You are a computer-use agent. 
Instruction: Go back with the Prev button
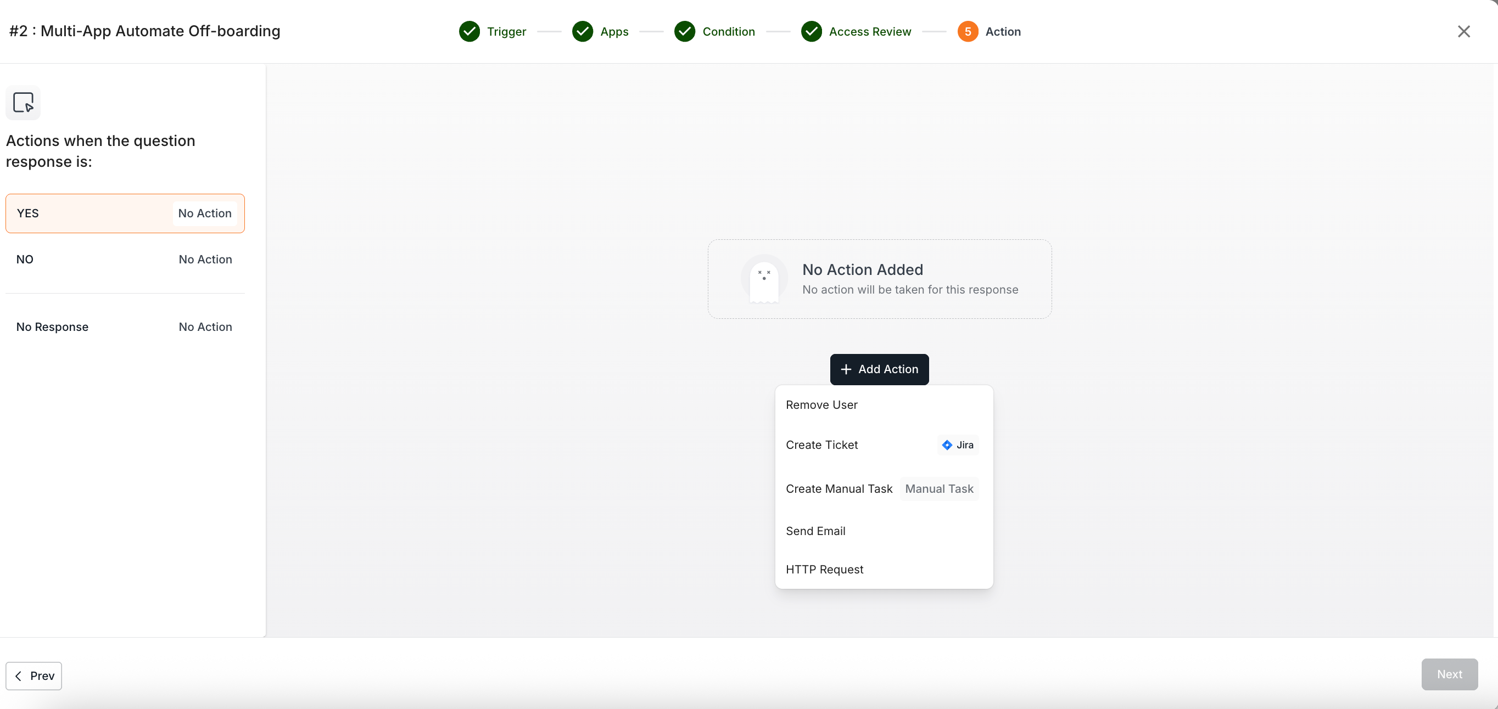pos(33,676)
